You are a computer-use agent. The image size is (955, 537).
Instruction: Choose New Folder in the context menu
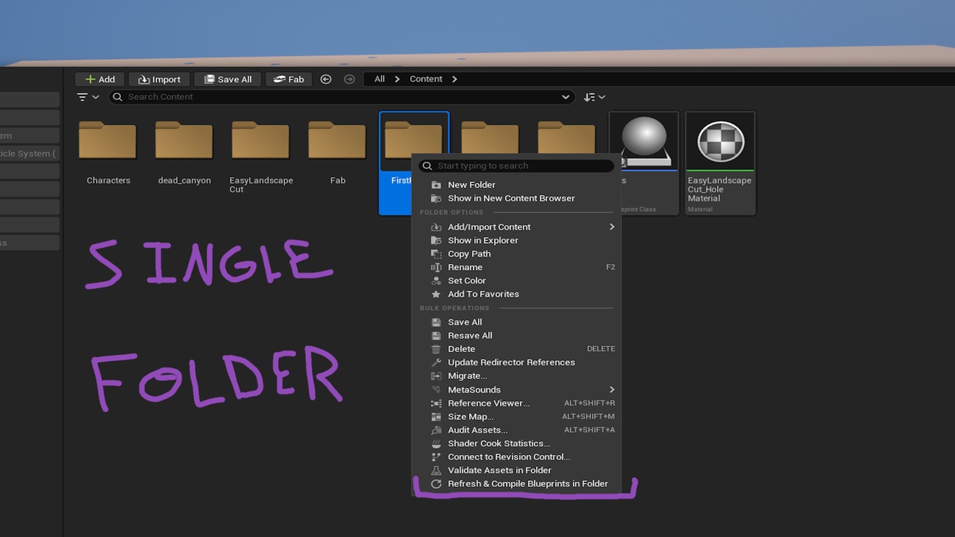click(x=516, y=185)
